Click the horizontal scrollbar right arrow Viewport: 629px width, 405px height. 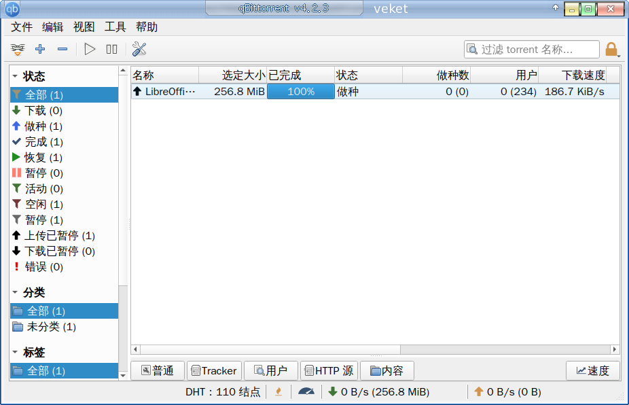point(615,349)
